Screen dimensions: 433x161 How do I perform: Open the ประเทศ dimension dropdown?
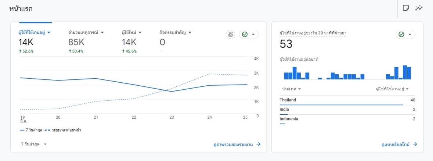[x=292, y=89]
